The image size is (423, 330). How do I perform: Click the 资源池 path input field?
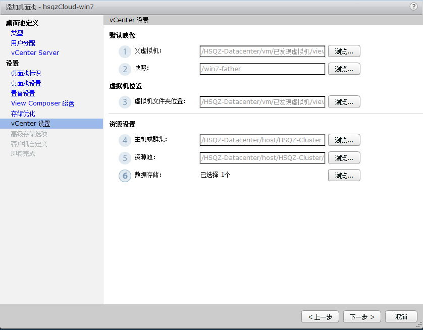click(262, 158)
